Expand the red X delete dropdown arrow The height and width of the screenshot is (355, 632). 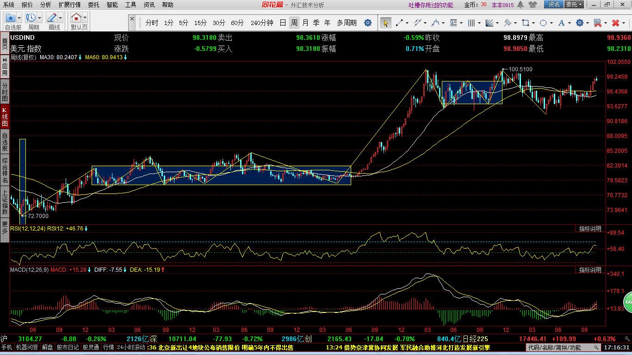[x=623, y=23]
